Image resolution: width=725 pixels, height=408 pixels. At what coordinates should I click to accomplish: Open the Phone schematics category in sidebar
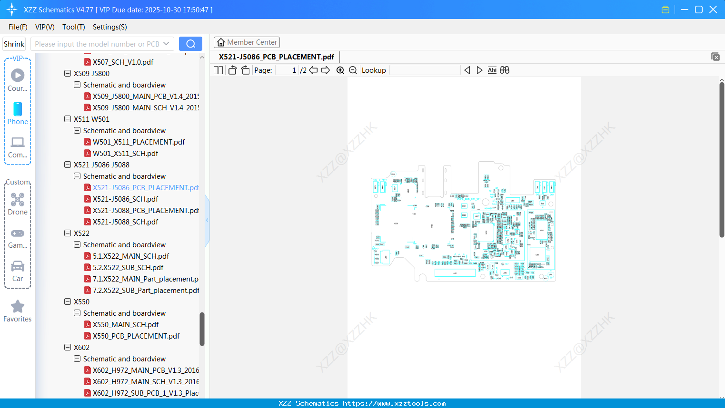tap(17, 114)
